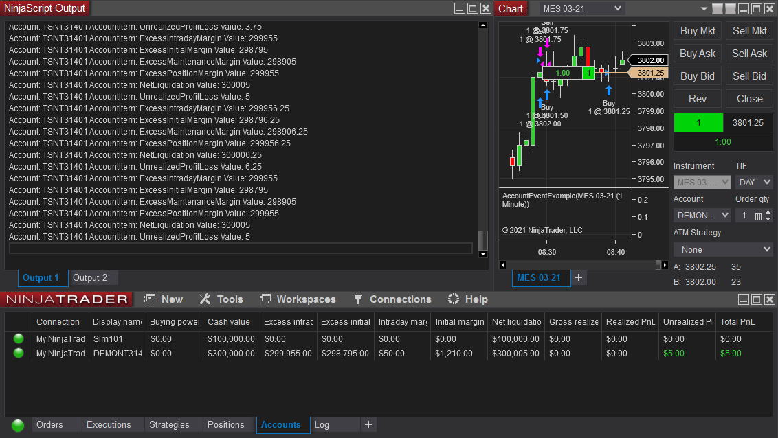Click chart horizontal scroll left arrow
This screenshot has height=438, width=778.
coord(502,265)
